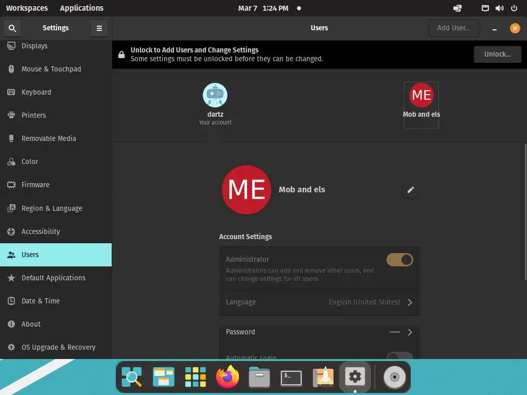Click the Add User... button
The height and width of the screenshot is (395, 527).
click(x=454, y=28)
